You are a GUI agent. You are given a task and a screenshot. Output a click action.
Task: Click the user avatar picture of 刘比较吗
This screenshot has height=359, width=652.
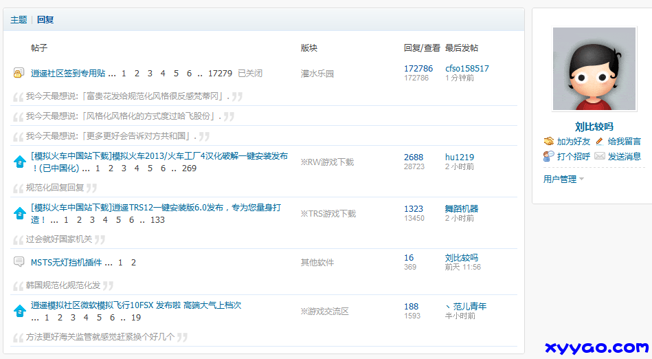(x=594, y=69)
